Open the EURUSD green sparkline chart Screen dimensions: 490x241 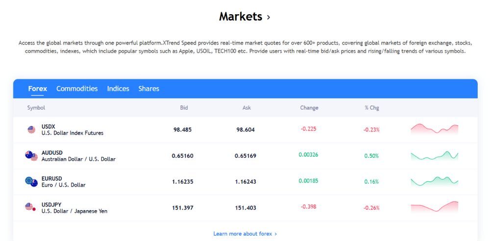tap(434, 181)
